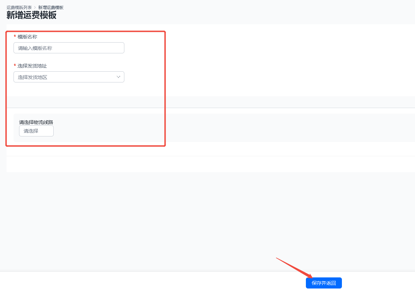Click the red asterisk beside 选择发货地址
The height and width of the screenshot is (293, 415).
pos(15,65)
